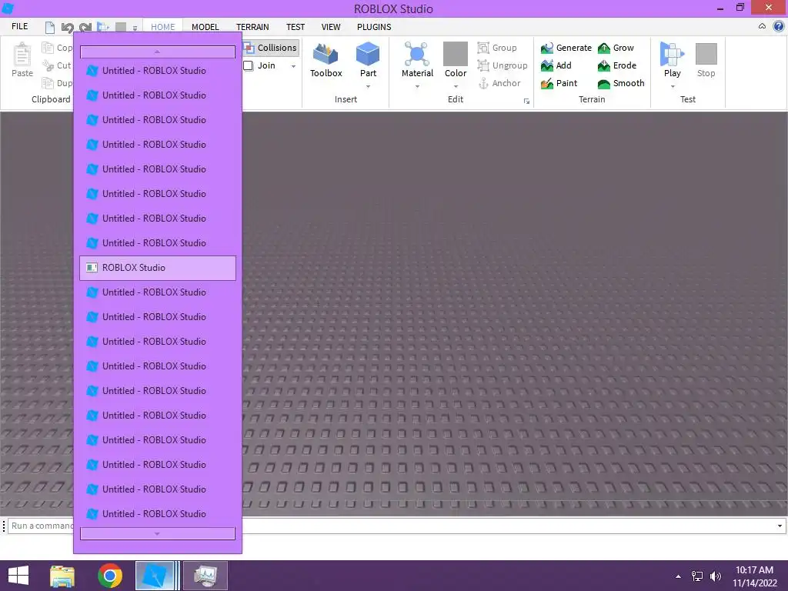Open File Explorer from the taskbar

point(62,576)
